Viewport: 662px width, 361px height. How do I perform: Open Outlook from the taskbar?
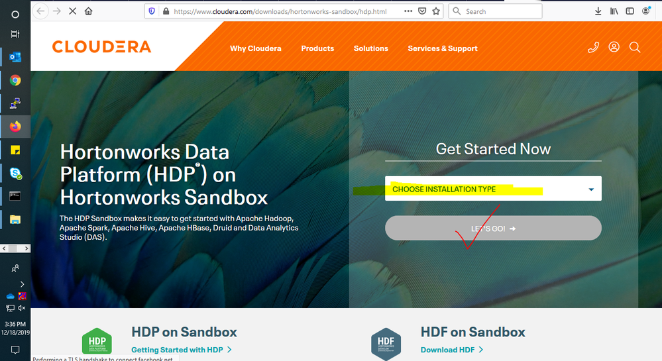pyautogui.click(x=15, y=57)
